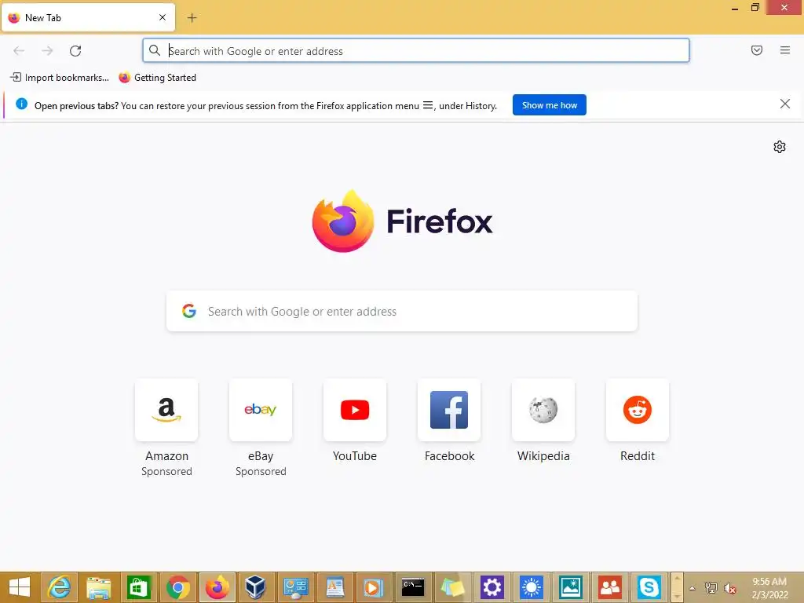
Task: Click the Import bookmarks toolbar item
Action: pyautogui.click(x=60, y=78)
